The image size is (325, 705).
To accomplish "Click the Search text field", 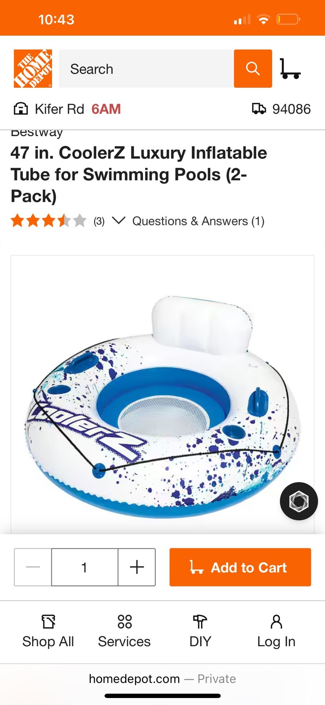I will coord(147,69).
